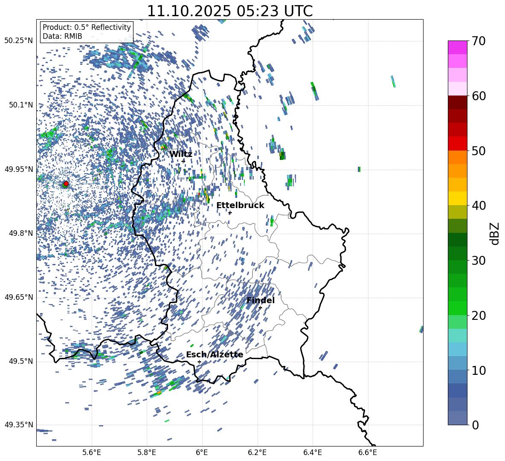Click the 40 value on colorbar
The height and width of the screenshot is (461, 505).
(479, 206)
